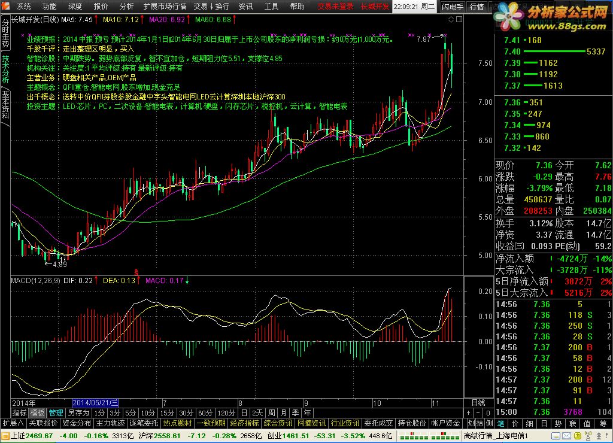Open the 分析 menu
This screenshot has width=613, height=443.
coord(126,6)
